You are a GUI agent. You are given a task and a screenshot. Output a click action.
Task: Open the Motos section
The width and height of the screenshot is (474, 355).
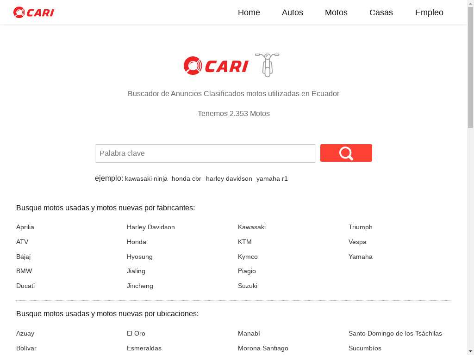point(336,12)
